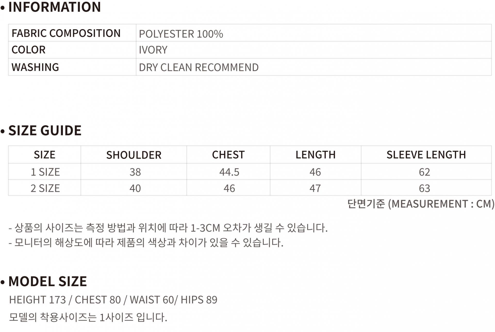Click the SHOULDER column header

coord(134,155)
